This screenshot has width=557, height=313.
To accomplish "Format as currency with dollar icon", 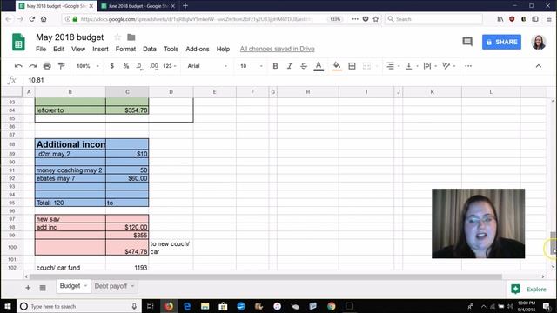I will click(112, 66).
